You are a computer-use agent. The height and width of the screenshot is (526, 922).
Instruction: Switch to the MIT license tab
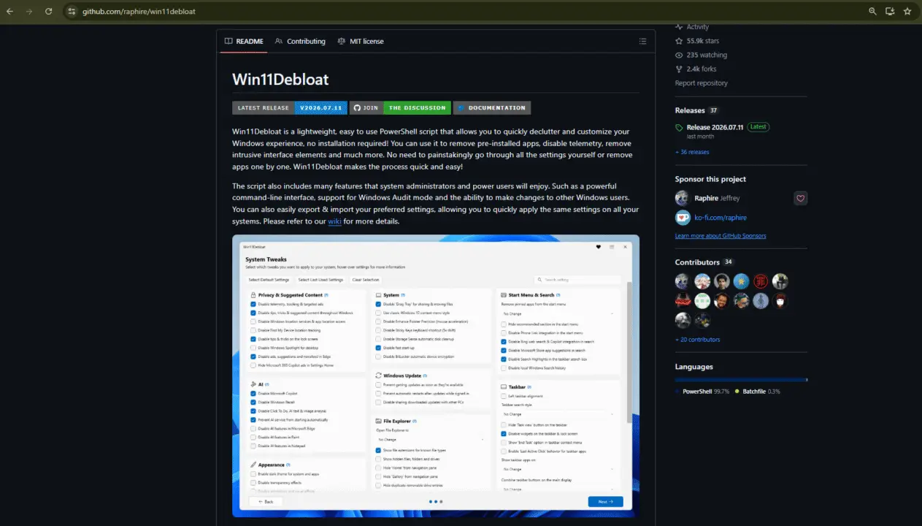(361, 42)
